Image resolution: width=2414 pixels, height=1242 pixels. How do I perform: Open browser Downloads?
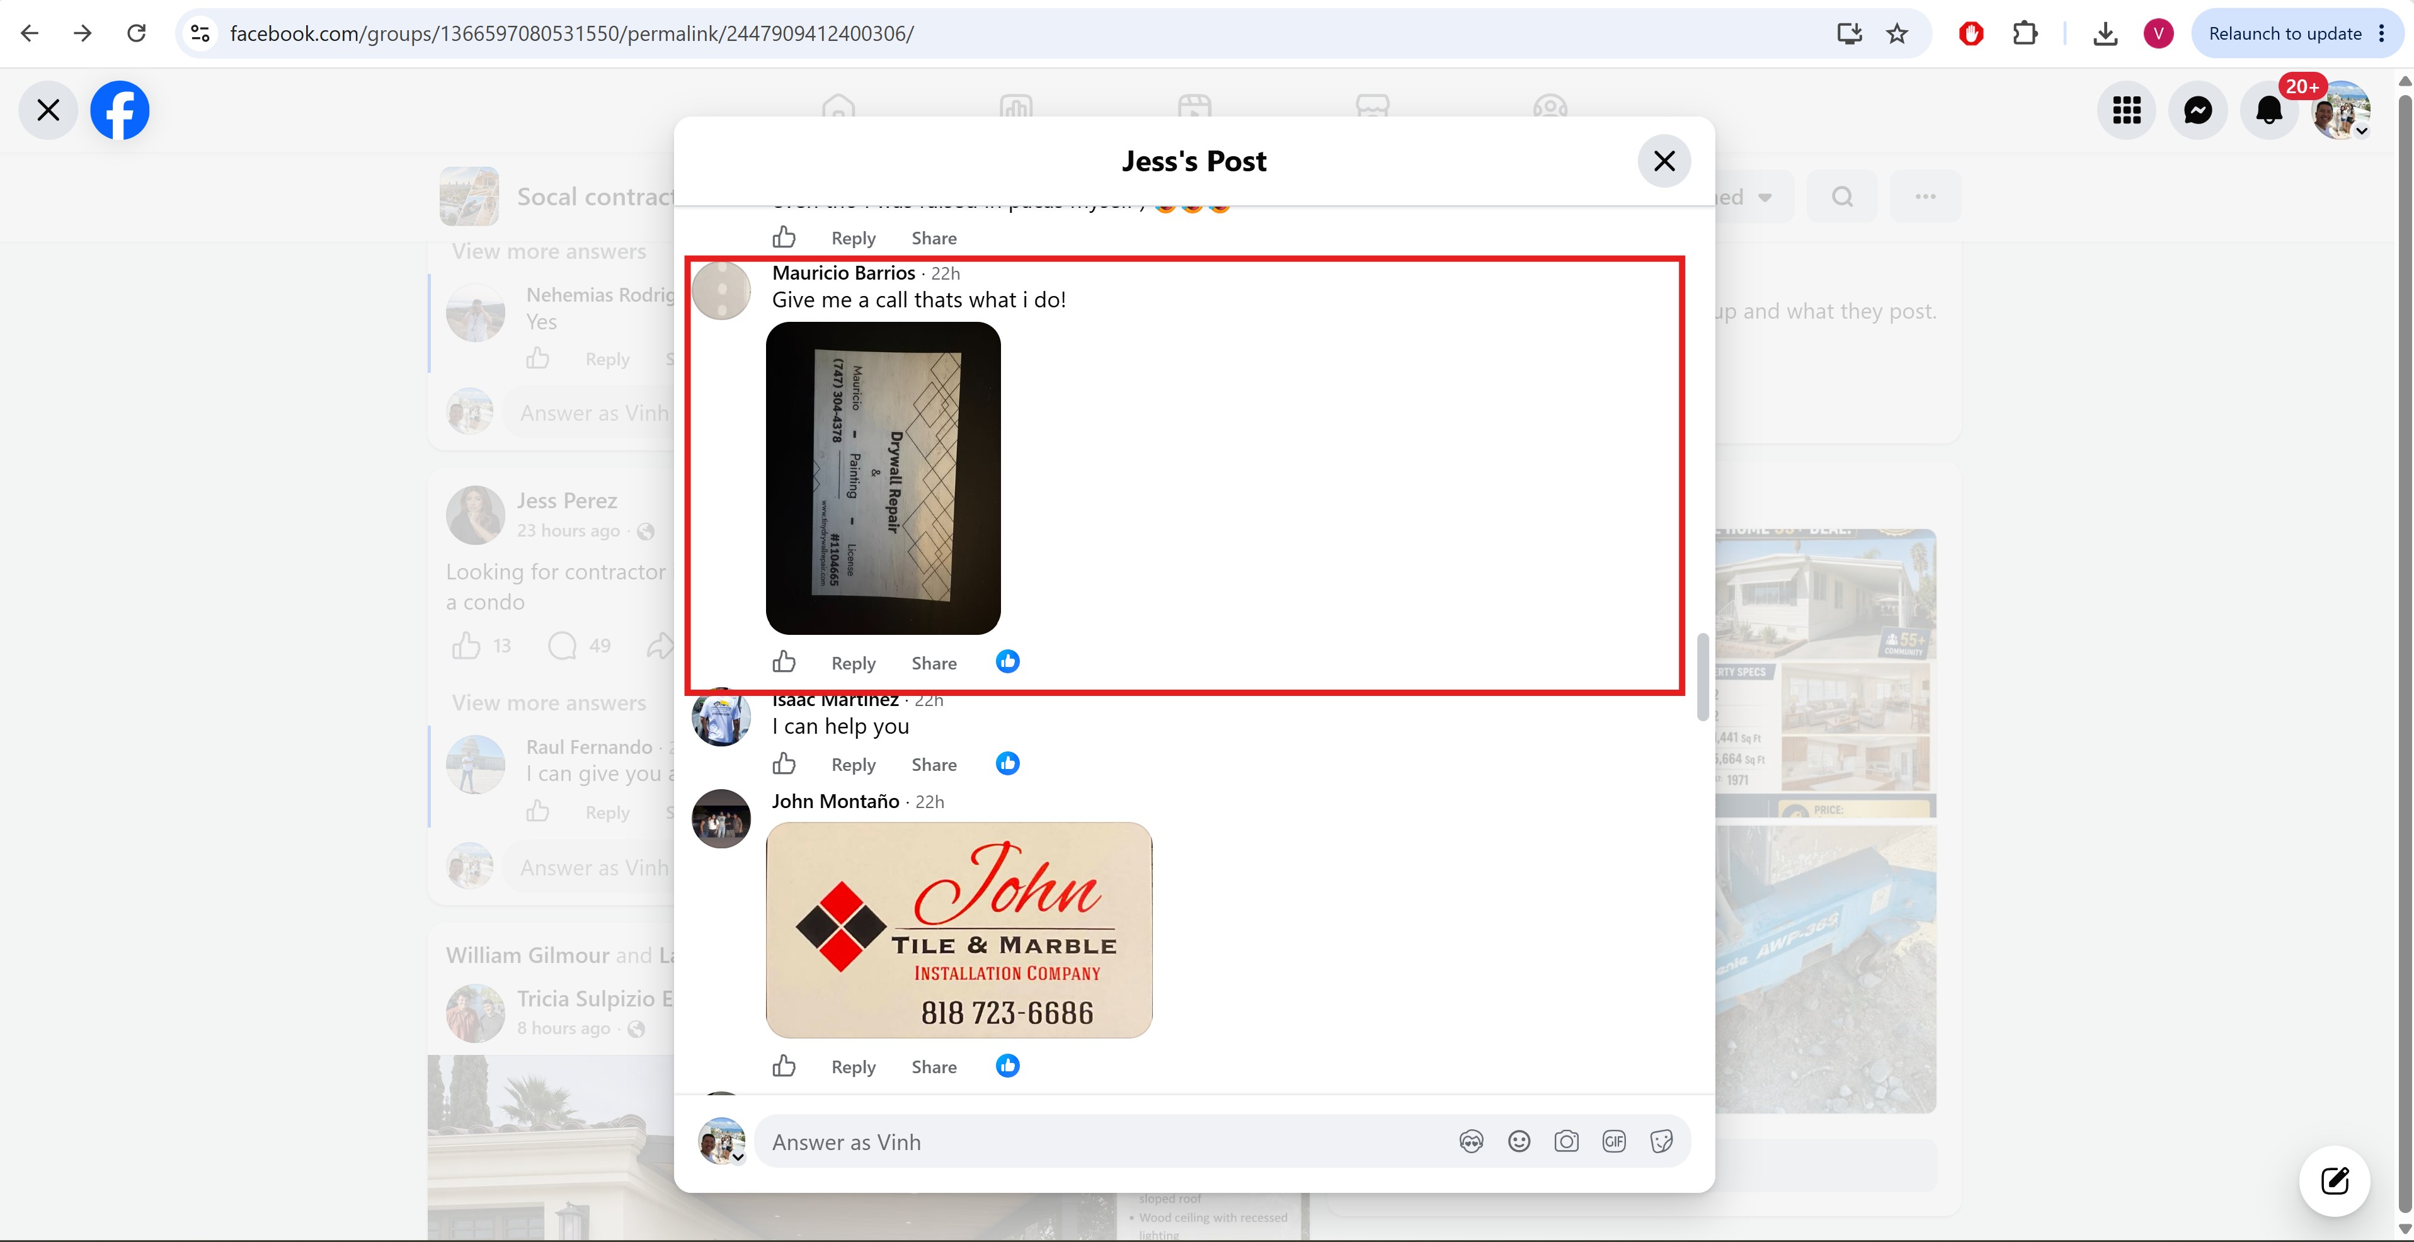[2105, 34]
